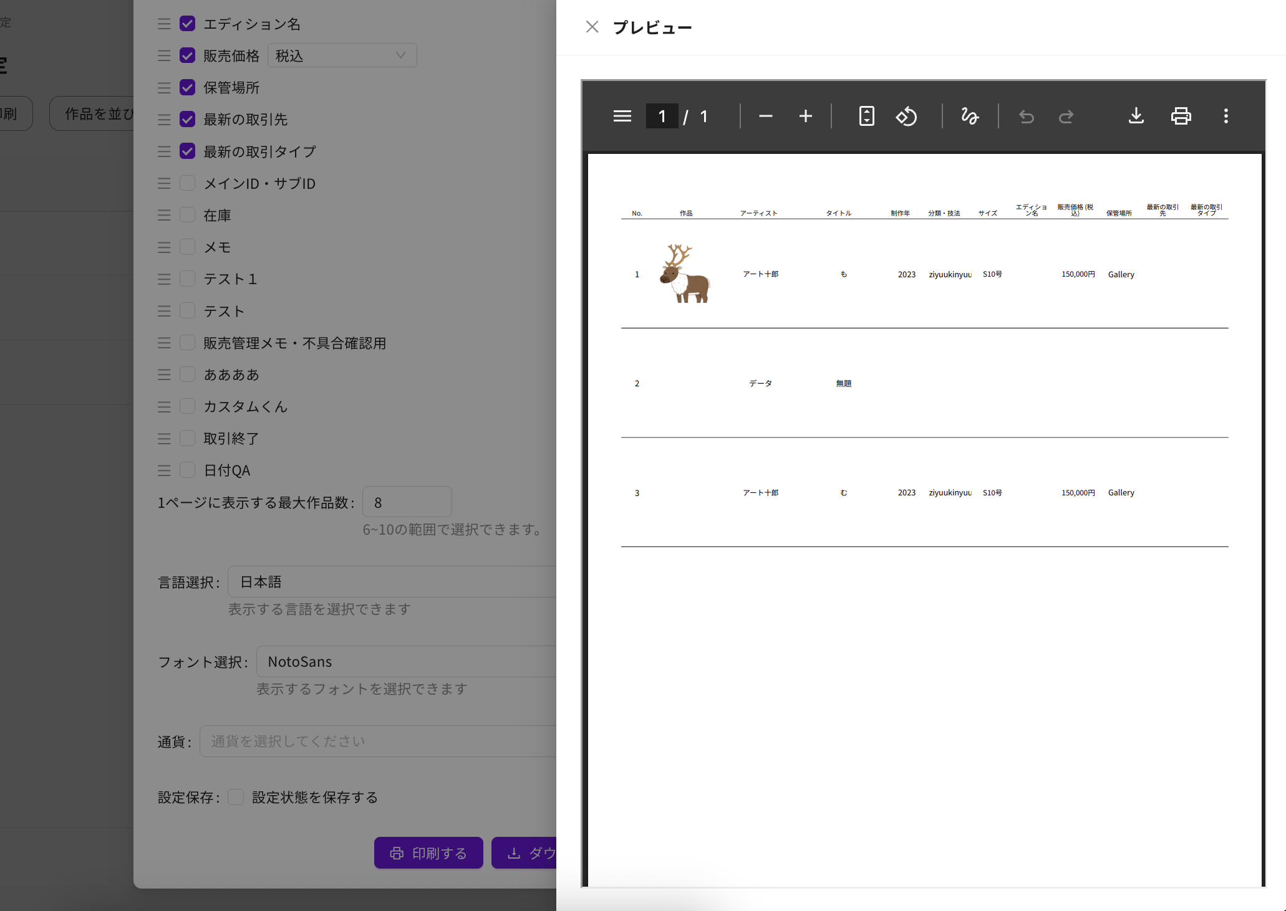
Task: Download the PDF from the preview toolbar
Action: point(1136,116)
